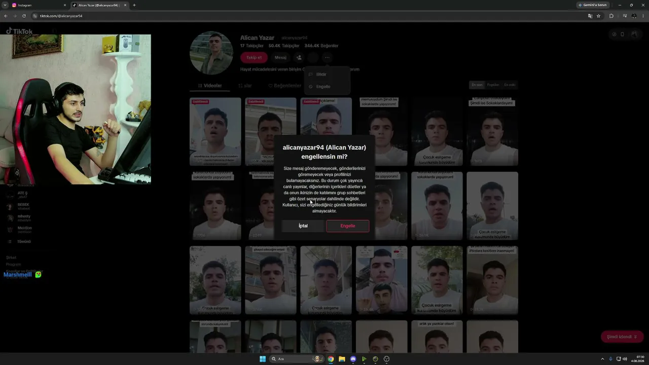This screenshot has width=649, height=365.
Task: Sort videos by Popüler
Action: (x=493, y=85)
